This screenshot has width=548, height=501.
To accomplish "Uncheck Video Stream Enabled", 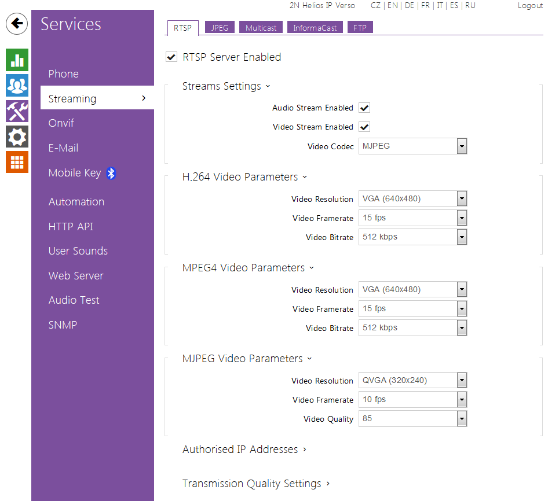I will [x=364, y=127].
